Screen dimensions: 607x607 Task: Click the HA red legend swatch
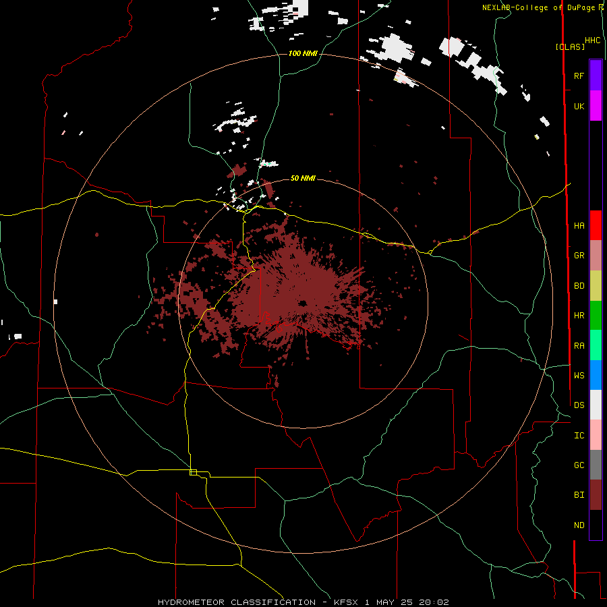596,225
